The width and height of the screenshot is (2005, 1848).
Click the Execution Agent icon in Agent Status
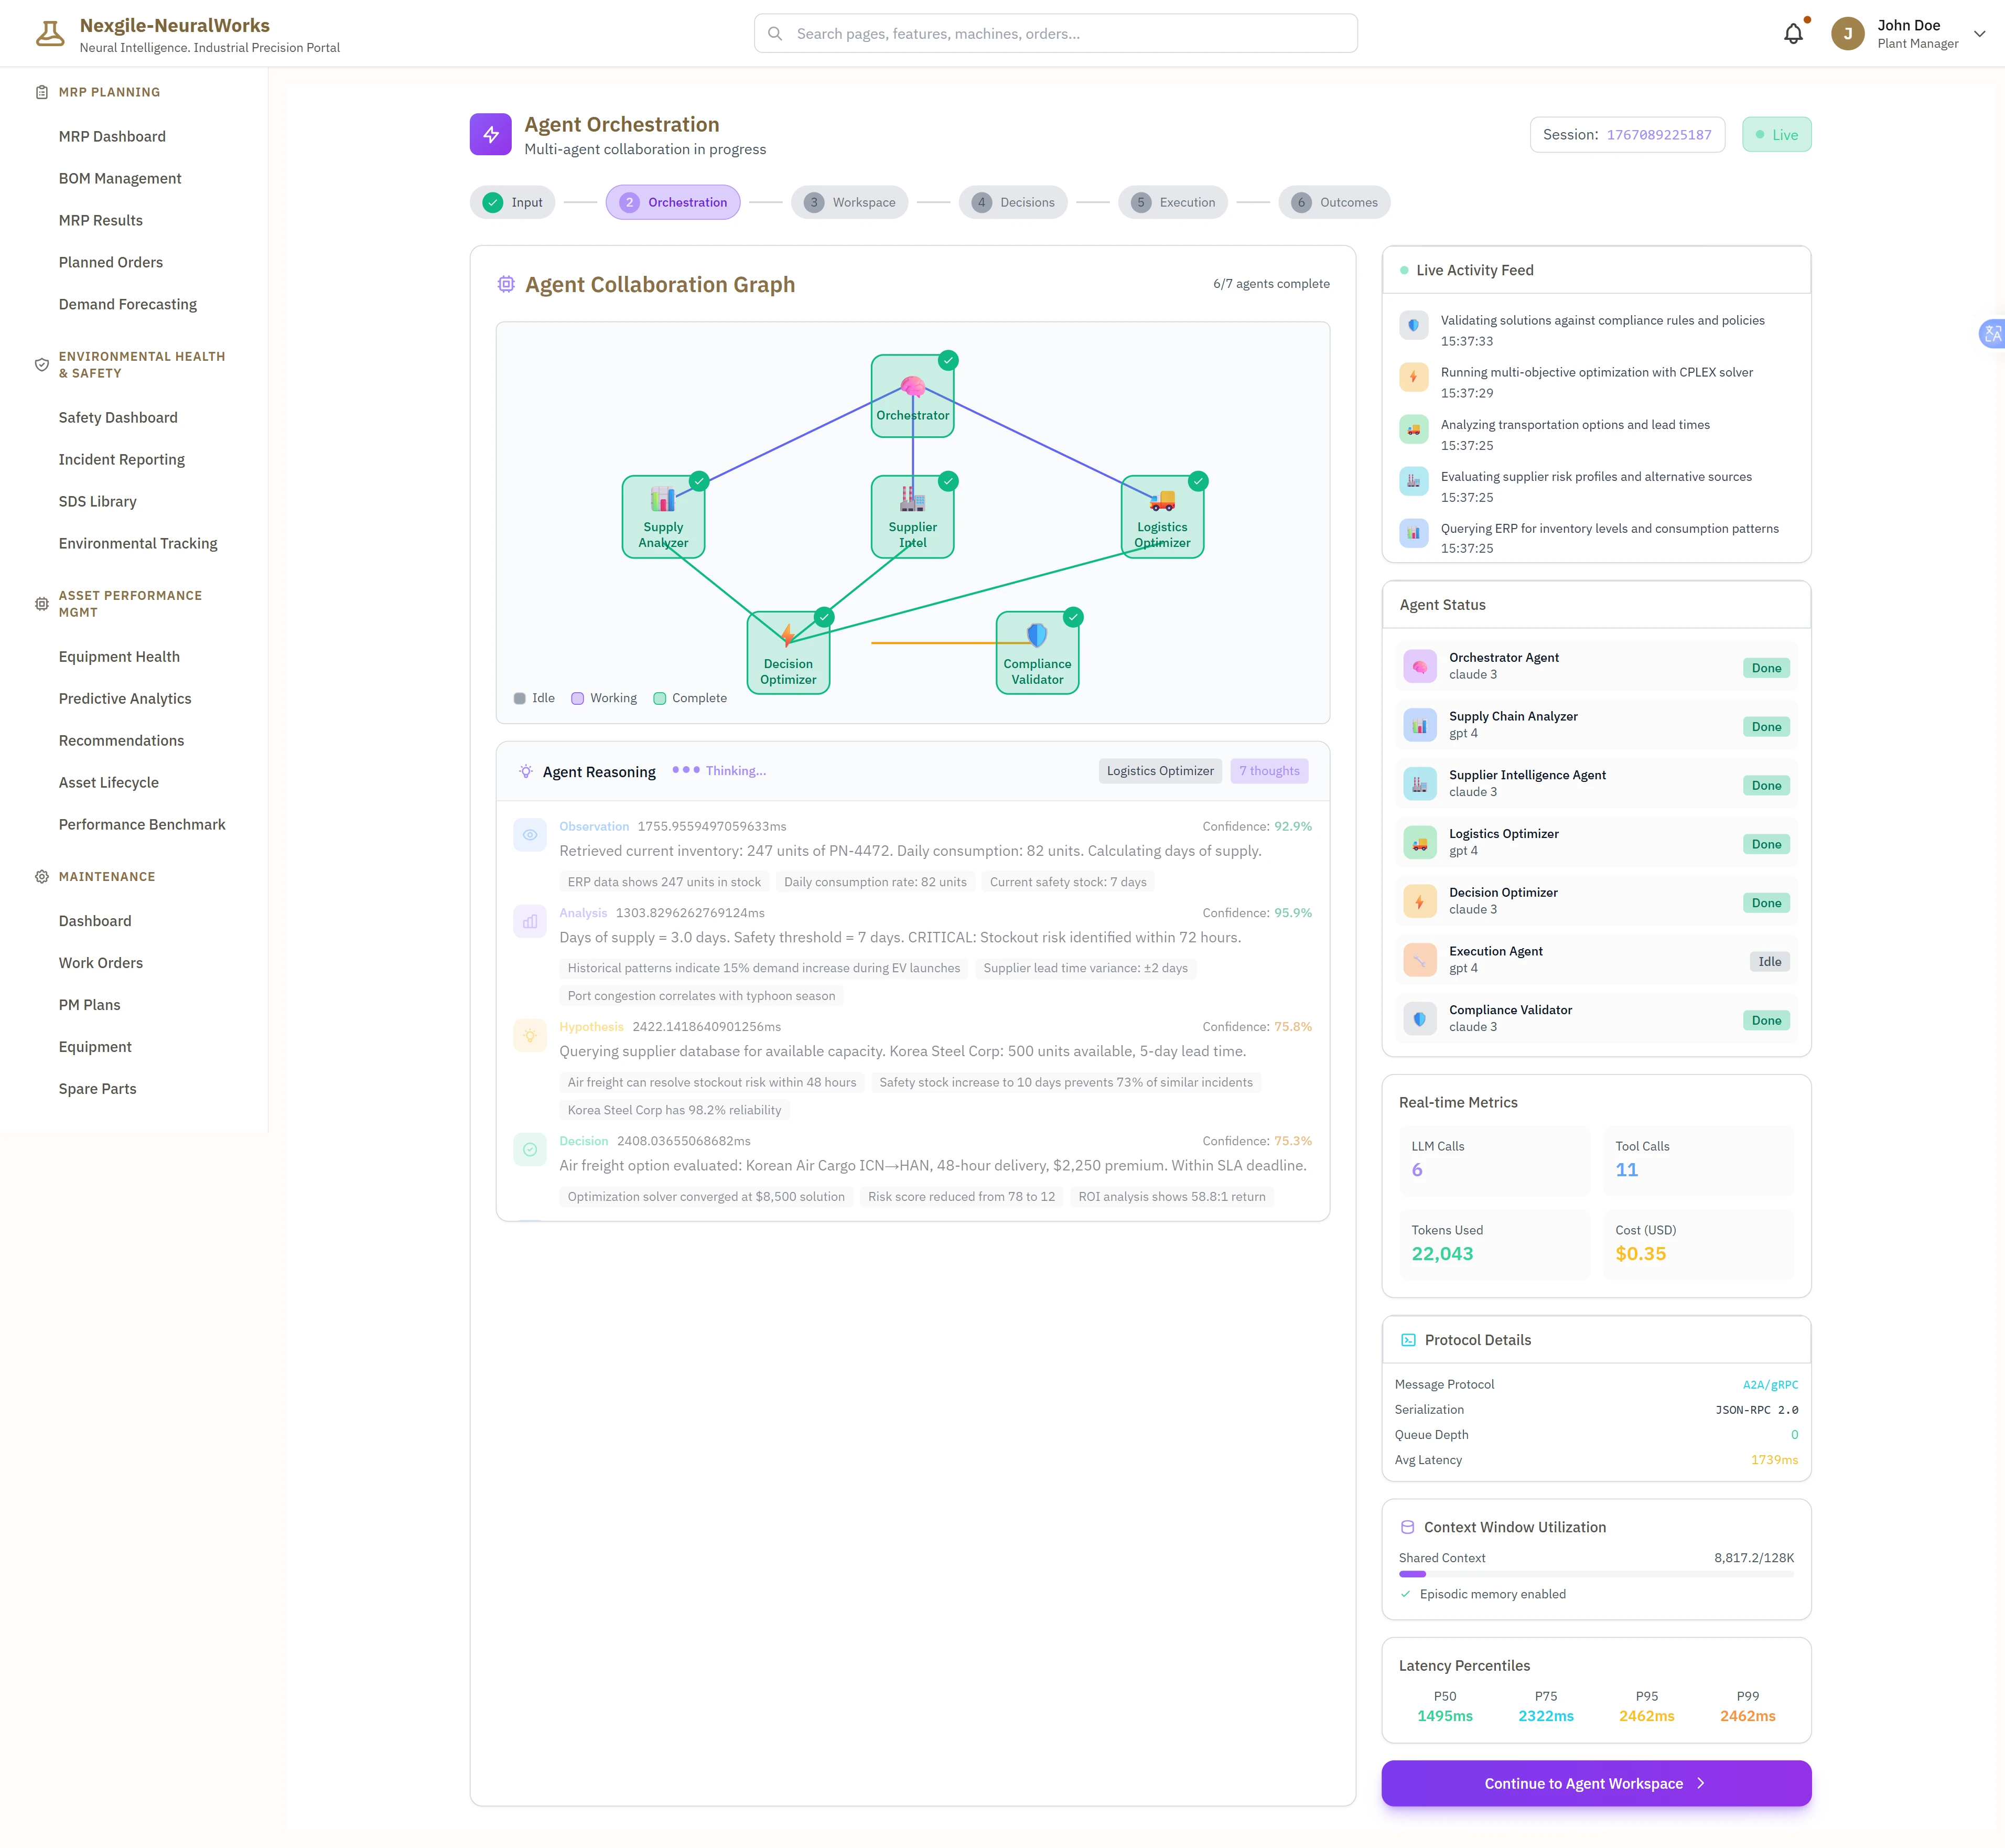(1419, 960)
